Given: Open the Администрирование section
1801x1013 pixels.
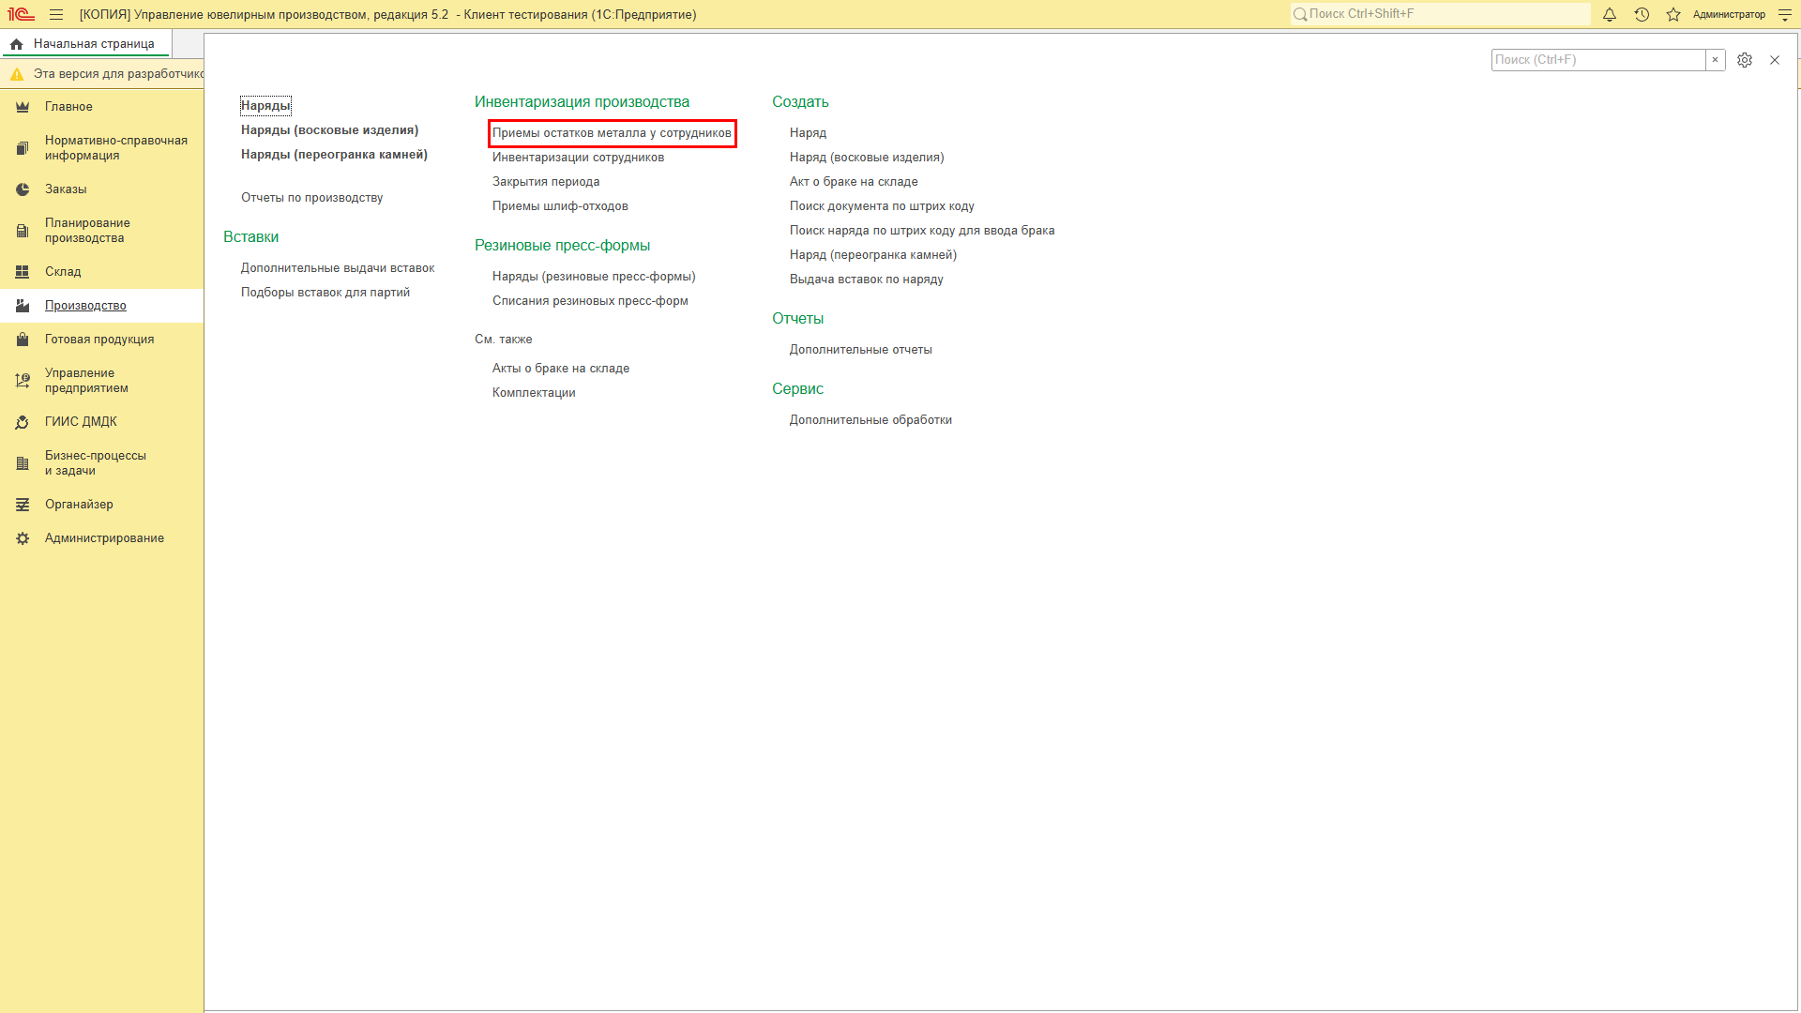Looking at the screenshot, I should pyautogui.click(x=101, y=538).
